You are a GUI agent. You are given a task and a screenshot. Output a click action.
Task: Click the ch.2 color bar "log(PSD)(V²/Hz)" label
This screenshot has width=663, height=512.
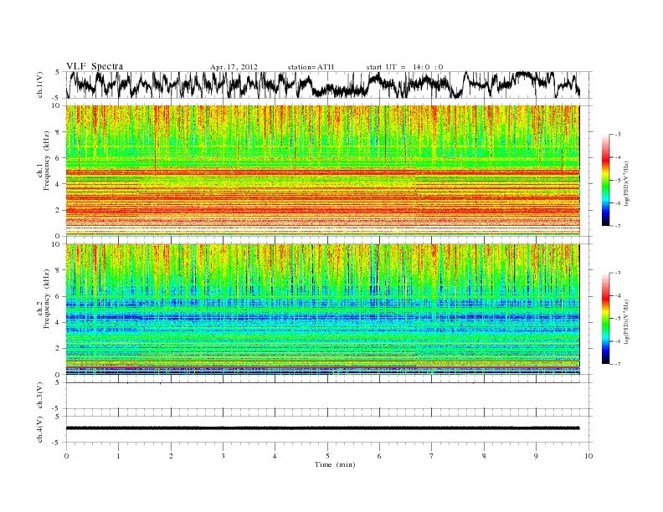point(627,321)
